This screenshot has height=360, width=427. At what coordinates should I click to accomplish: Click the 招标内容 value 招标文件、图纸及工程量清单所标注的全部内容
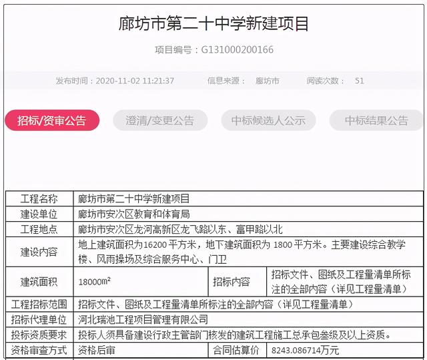[341, 281]
